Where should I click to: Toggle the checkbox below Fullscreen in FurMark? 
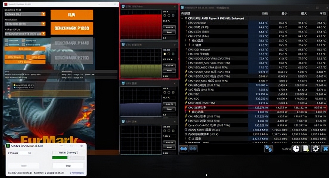click(6, 44)
